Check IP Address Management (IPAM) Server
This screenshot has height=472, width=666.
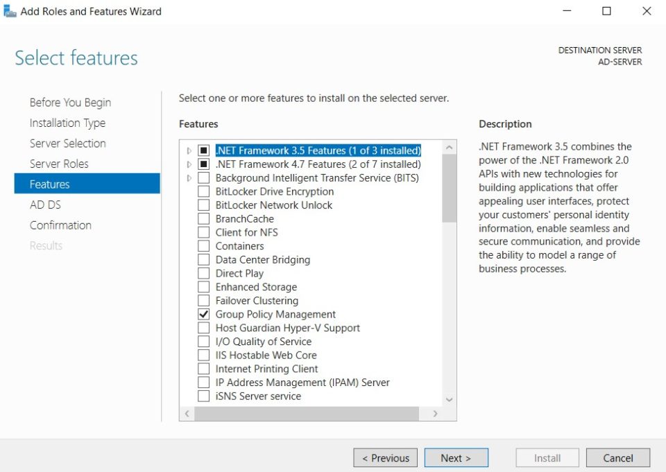tap(204, 382)
